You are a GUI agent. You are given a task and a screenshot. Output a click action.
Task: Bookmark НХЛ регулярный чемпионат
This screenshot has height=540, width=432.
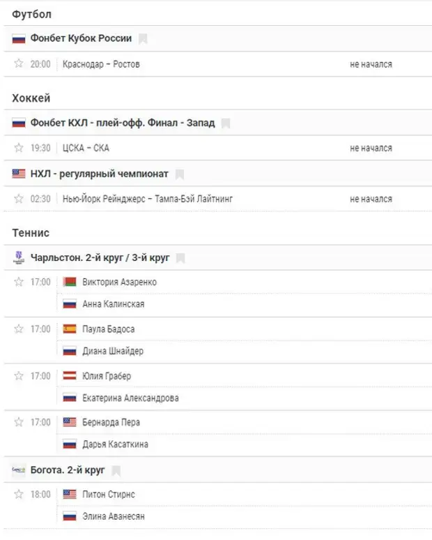point(180,174)
